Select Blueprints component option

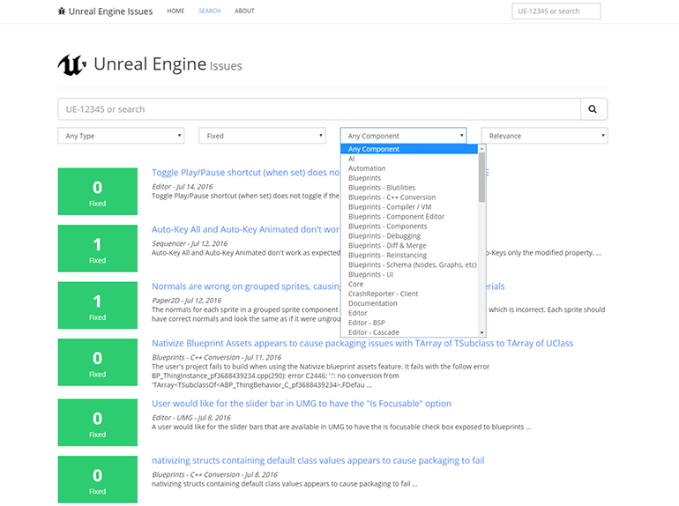pyautogui.click(x=409, y=178)
